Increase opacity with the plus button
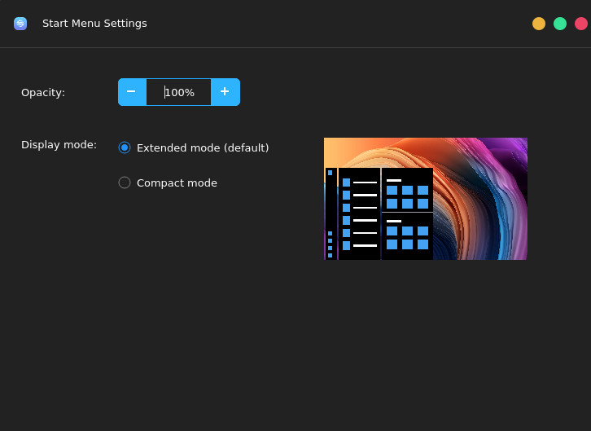The image size is (591, 431). (x=225, y=92)
